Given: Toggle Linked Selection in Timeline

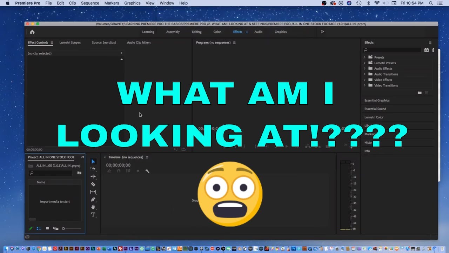Looking at the screenshot, I should coord(128,171).
